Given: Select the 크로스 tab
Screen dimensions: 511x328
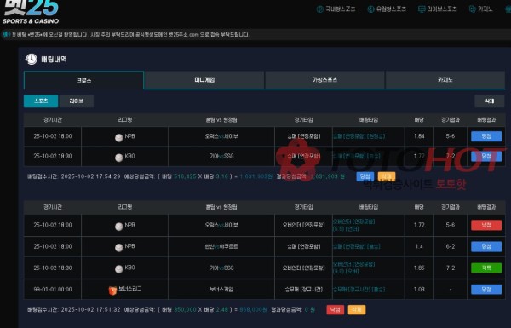Looking at the screenshot, I should click(83, 80).
